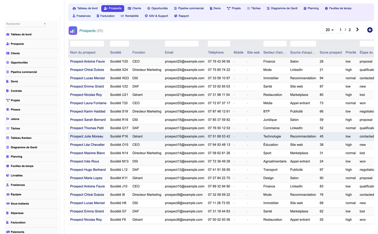378x234 pixels.
Task: Click the Fonction column header
Action: point(139,53)
